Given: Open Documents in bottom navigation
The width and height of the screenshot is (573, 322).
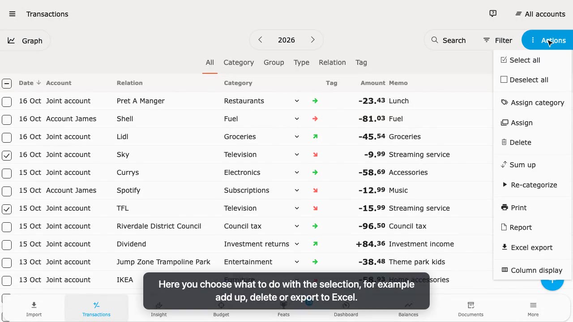Looking at the screenshot, I should tap(470, 309).
